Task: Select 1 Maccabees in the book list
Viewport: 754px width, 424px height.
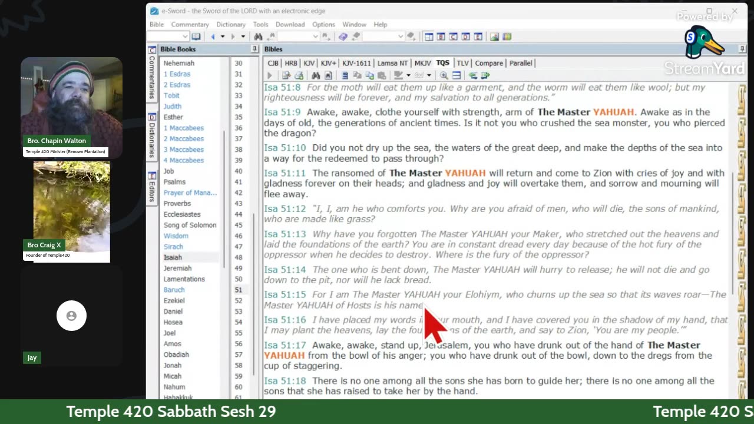Action: (184, 128)
